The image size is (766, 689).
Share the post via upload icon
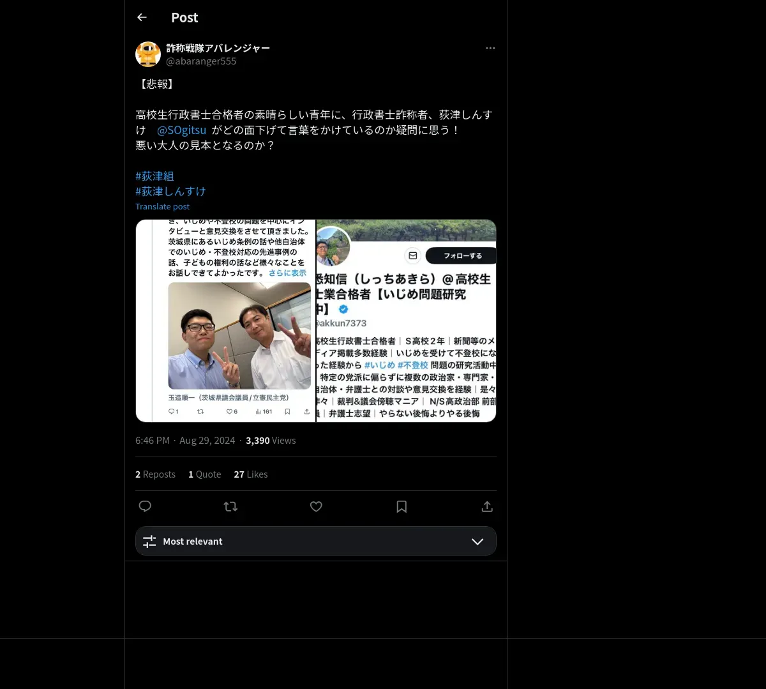pyautogui.click(x=487, y=506)
